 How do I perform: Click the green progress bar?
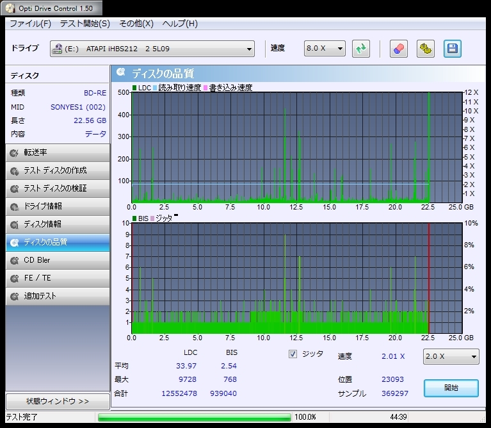(x=194, y=417)
